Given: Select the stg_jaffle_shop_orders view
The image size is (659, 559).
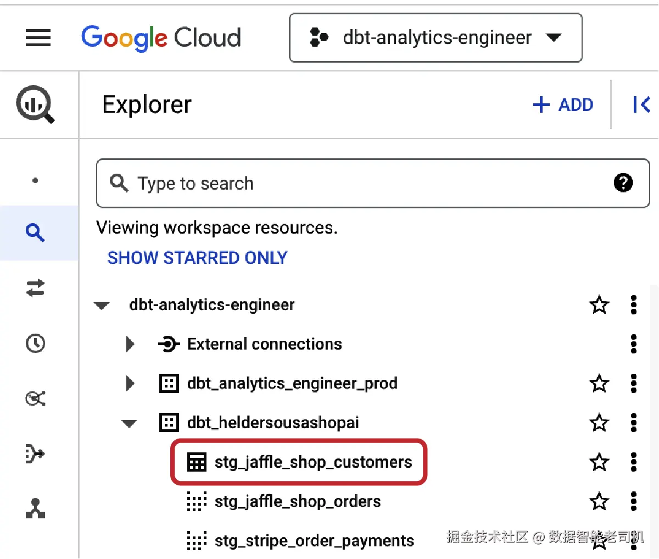Looking at the screenshot, I should (297, 501).
